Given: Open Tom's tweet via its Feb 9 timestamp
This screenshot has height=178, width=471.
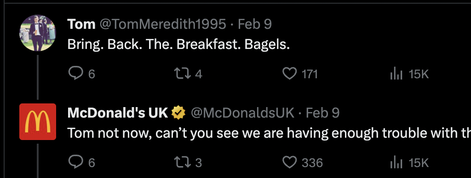Looking at the screenshot, I should [255, 24].
